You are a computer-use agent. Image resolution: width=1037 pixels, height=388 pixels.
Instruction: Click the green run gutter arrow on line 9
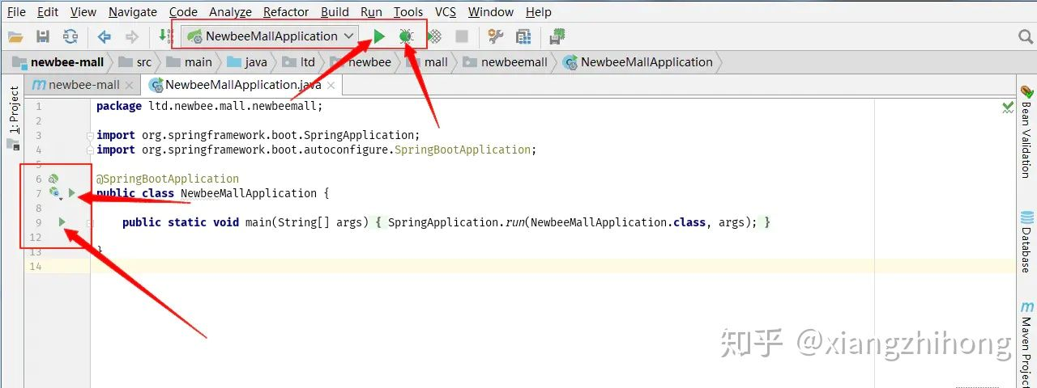coord(62,222)
